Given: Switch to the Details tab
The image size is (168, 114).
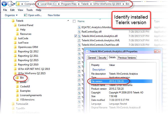Looking at the screenshot, I should pyautogui.click(x=112, y=57).
